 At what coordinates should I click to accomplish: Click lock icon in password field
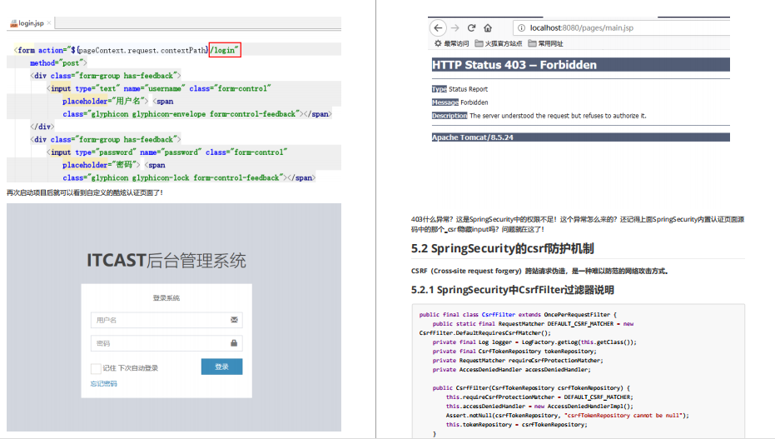234,343
